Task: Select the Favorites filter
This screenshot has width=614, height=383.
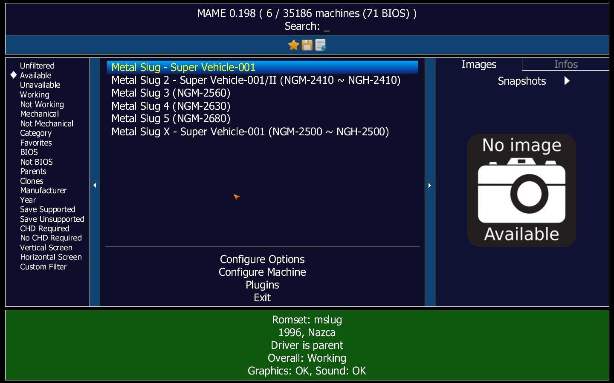Action: click(36, 143)
